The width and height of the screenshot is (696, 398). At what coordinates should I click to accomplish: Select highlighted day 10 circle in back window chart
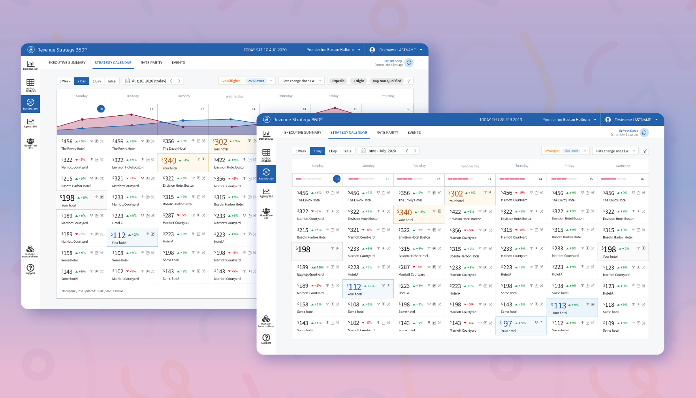click(x=101, y=109)
